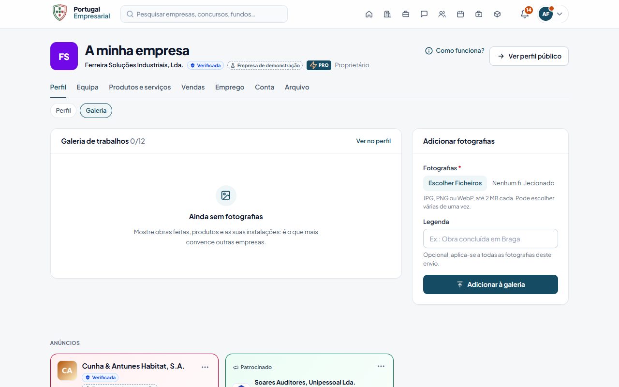This screenshot has width=619, height=387.
Task: Click the empty gallery image placeholder icon
Action: (226, 195)
